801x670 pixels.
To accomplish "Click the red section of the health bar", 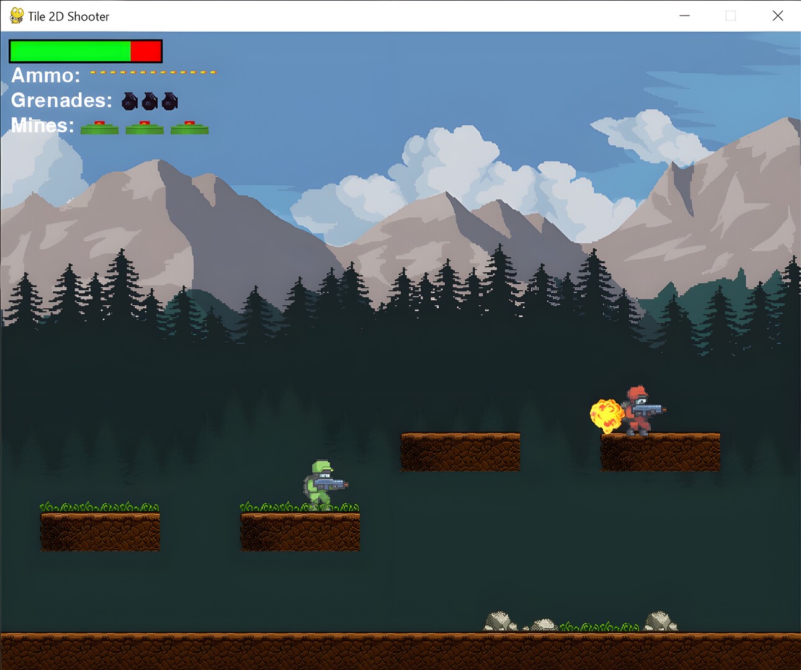I will click(x=146, y=51).
